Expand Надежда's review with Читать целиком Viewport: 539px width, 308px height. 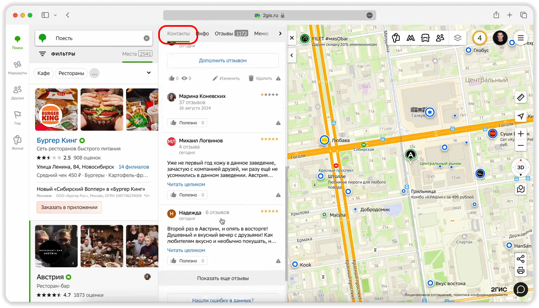tap(186, 250)
